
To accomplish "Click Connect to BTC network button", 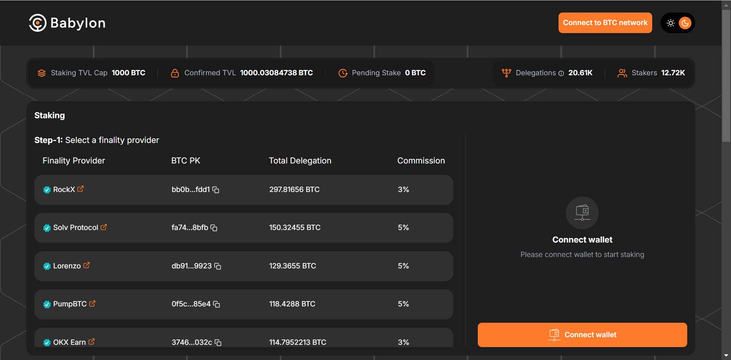I will [x=605, y=23].
